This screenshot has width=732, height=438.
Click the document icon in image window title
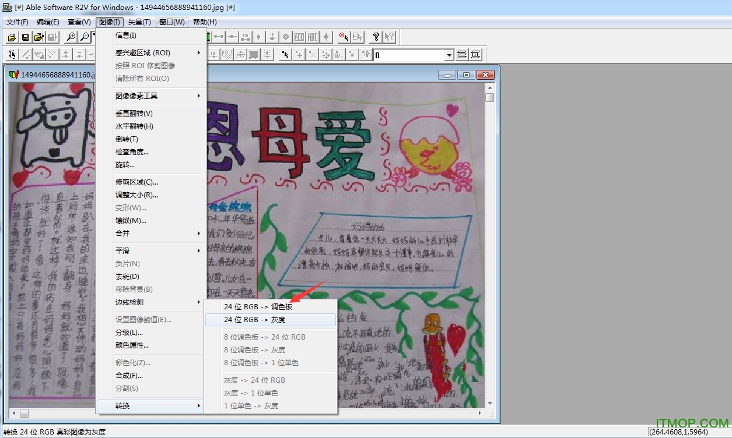click(x=14, y=75)
